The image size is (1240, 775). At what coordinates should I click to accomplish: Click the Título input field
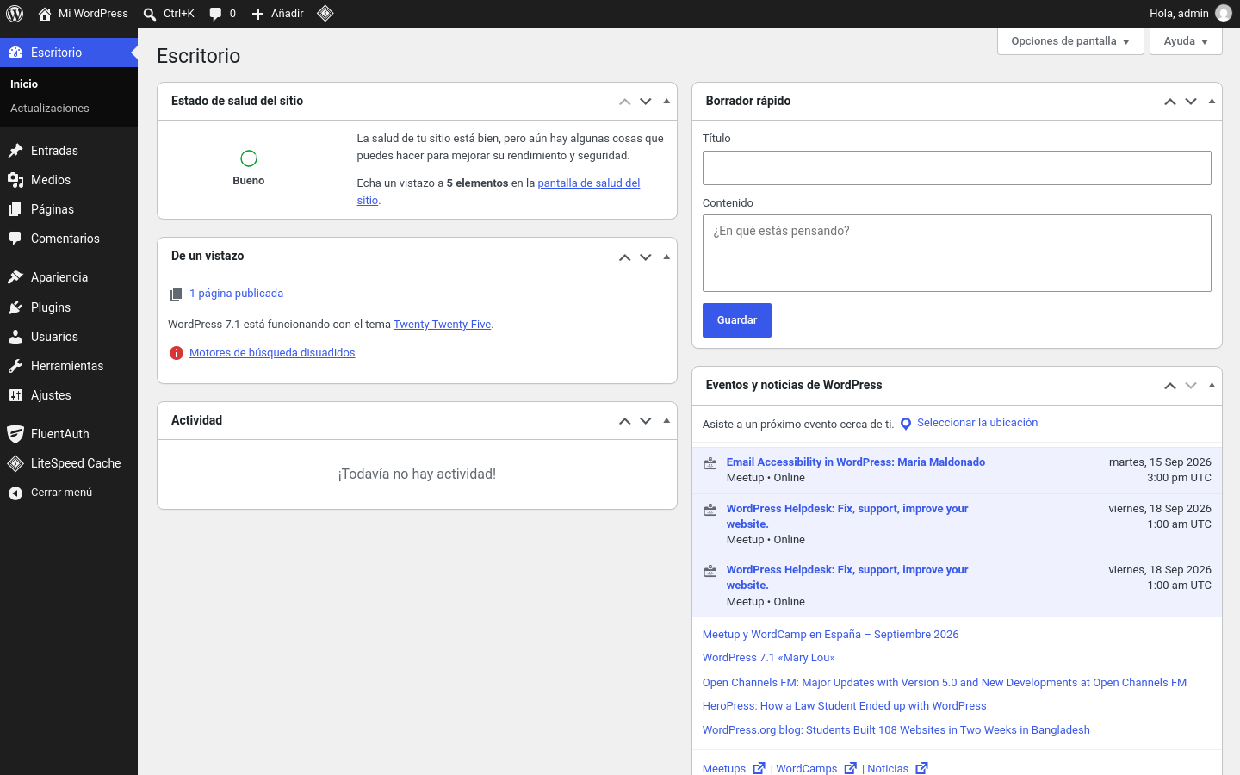coord(957,168)
